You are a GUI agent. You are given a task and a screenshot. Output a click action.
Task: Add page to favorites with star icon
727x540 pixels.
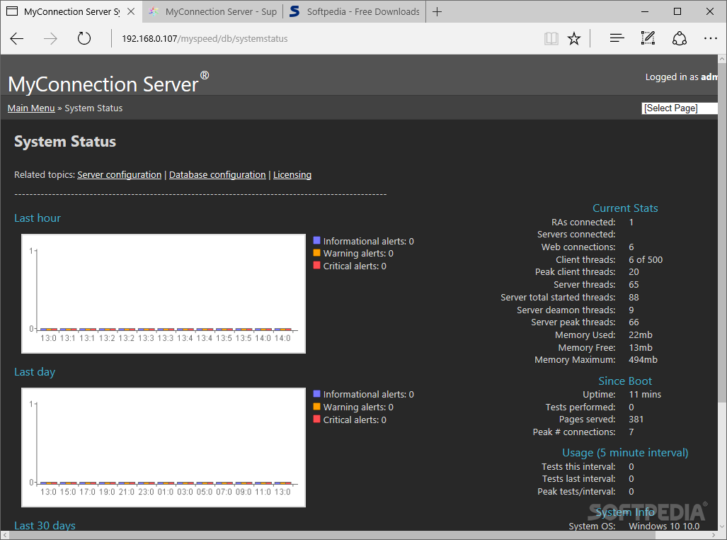(574, 38)
